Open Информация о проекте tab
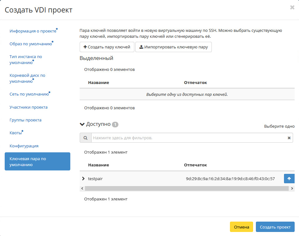 tap(33, 31)
